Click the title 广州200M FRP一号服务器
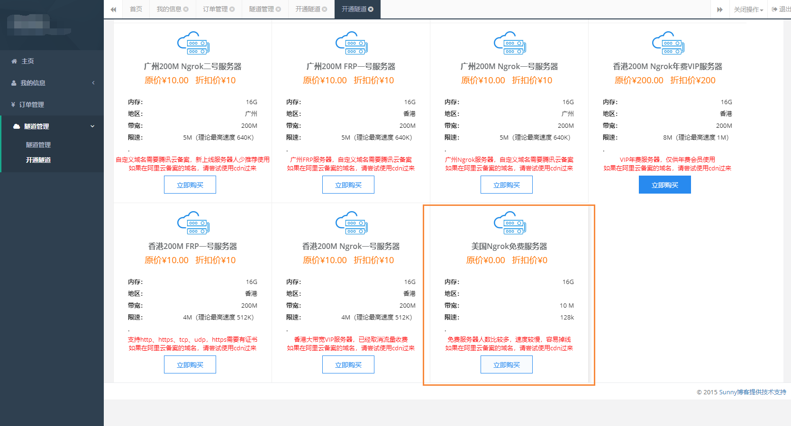Viewport: 791px width, 426px height. [351, 66]
